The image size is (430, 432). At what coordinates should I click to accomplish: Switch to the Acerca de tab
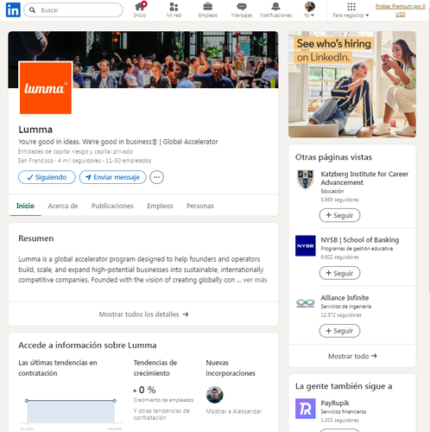[63, 206]
